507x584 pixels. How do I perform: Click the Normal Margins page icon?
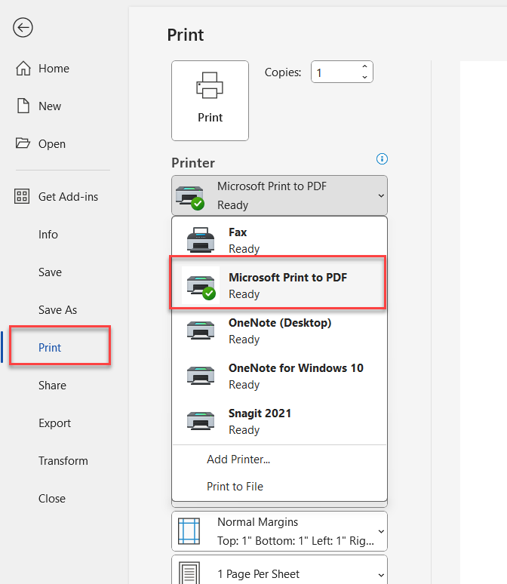pos(189,531)
